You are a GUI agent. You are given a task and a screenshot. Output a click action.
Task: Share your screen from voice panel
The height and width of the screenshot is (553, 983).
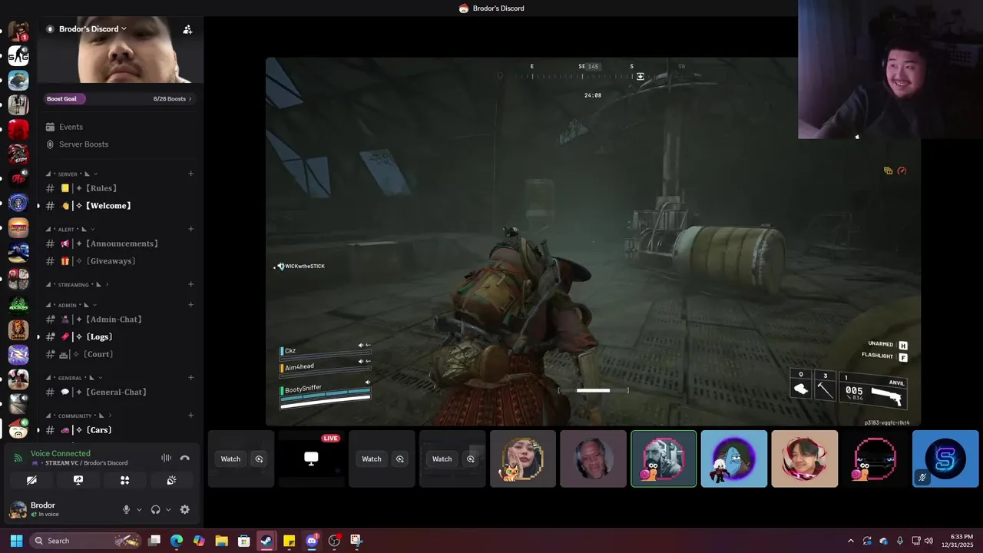pyautogui.click(x=78, y=480)
